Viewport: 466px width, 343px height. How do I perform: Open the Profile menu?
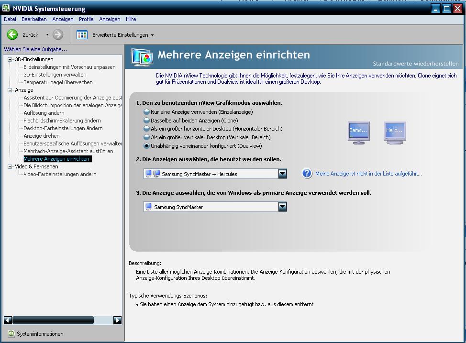click(x=86, y=19)
